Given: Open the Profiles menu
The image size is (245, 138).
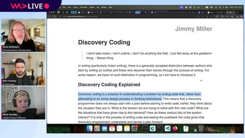Looking at the screenshot, I should click(x=92, y=7).
